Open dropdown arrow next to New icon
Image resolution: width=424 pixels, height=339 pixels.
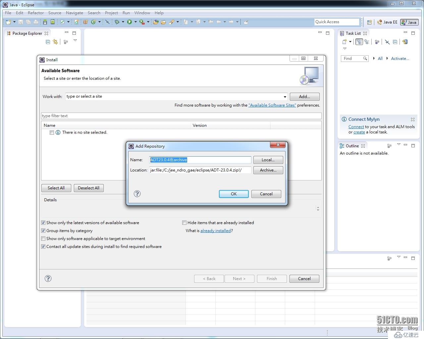pyautogui.click(x=14, y=22)
